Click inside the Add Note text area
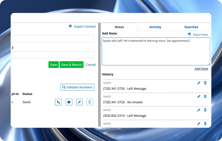222x141 pixels. [x=156, y=53]
